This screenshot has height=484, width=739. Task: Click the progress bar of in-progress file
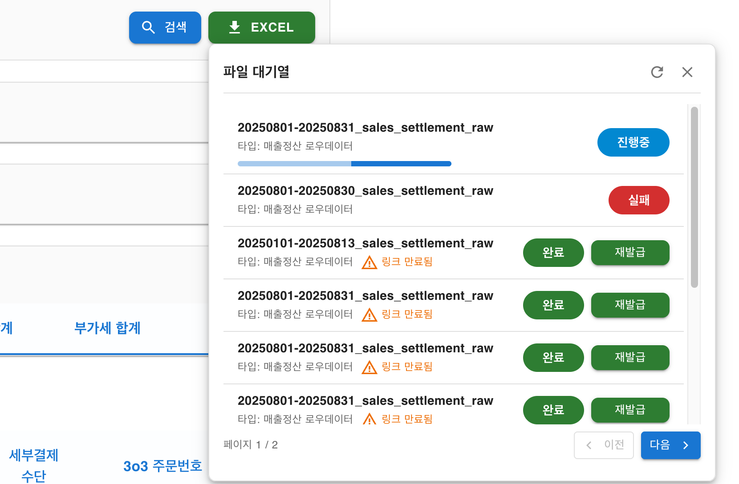[344, 164]
